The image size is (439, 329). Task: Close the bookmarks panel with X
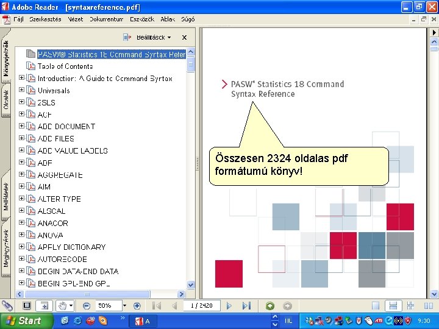(x=184, y=38)
